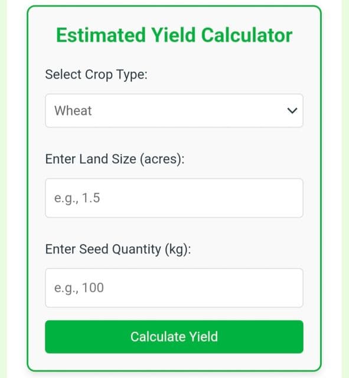Click the chevron arrow in the crop dropdown
349x378 pixels.
292,110
